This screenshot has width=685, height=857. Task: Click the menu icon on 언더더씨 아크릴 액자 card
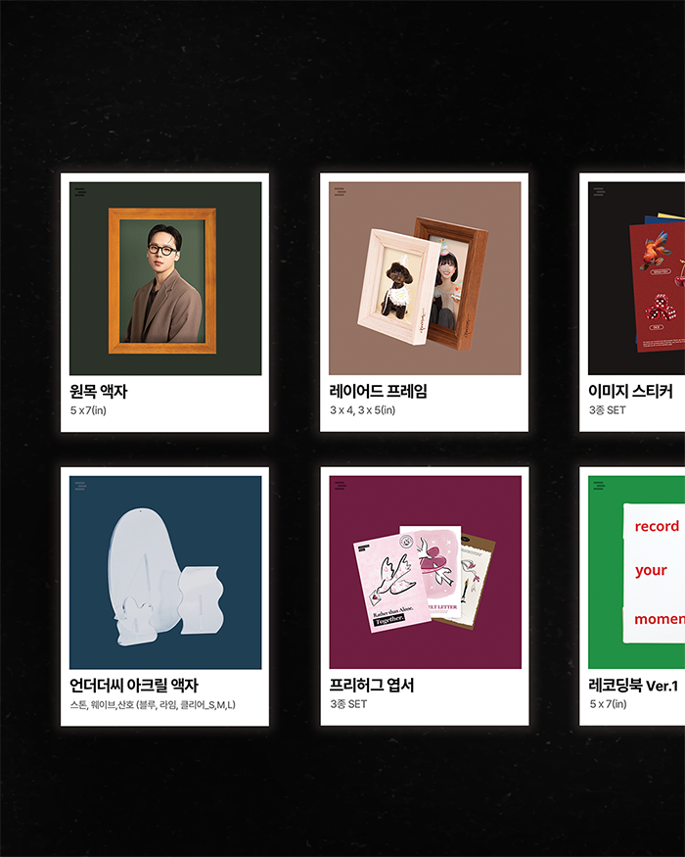(80, 486)
